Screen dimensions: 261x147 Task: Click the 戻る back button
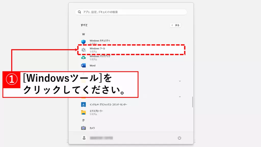pyautogui.click(x=175, y=25)
